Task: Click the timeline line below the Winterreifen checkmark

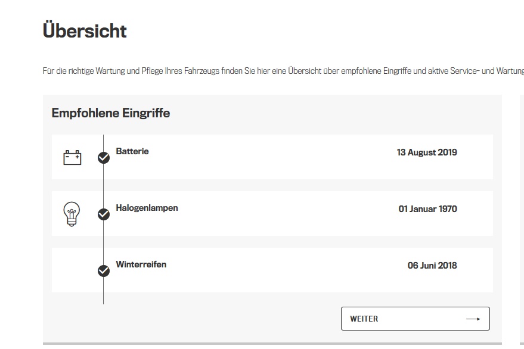Action: [x=103, y=292]
